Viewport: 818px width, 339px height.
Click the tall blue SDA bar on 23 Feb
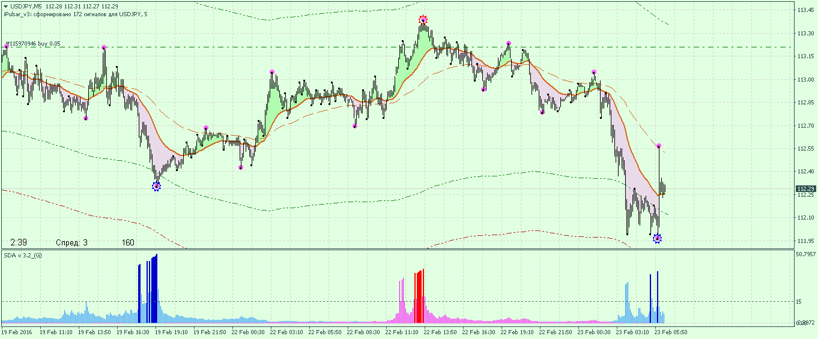[657, 298]
